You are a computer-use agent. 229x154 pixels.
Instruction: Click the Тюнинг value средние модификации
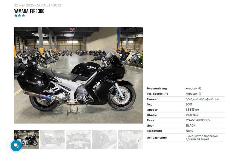202,99
